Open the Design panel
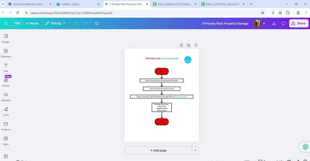The image size is (310, 161). (6, 38)
